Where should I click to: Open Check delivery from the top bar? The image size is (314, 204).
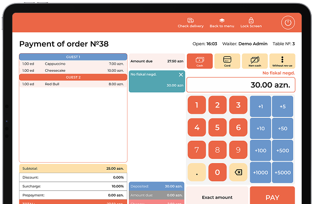pyautogui.click(x=190, y=23)
